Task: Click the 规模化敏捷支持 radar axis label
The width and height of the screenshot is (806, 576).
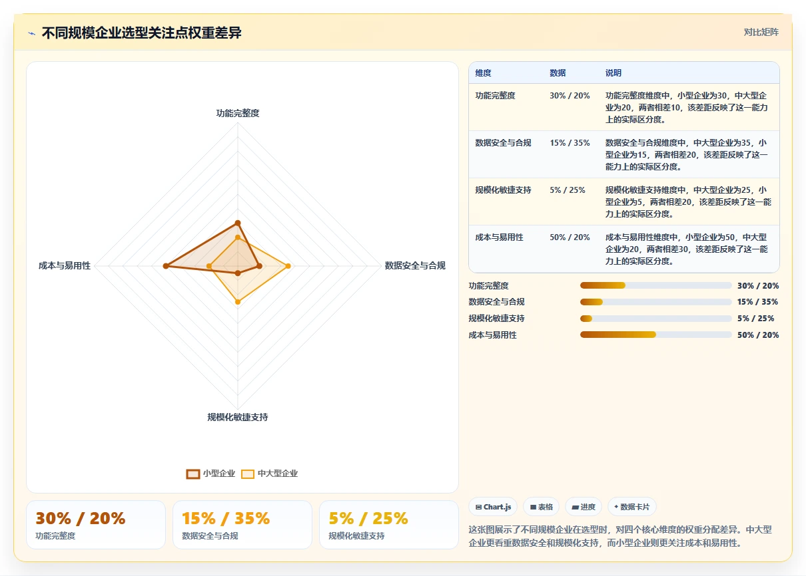Action: point(238,417)
